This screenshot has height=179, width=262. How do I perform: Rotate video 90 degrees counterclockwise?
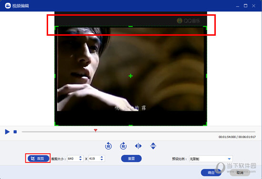(108, 146)
